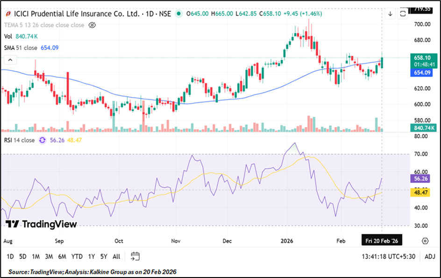Click the ICICI Prudential company logo icon
This screenshot has height=278, width=441.
[8, 14]
